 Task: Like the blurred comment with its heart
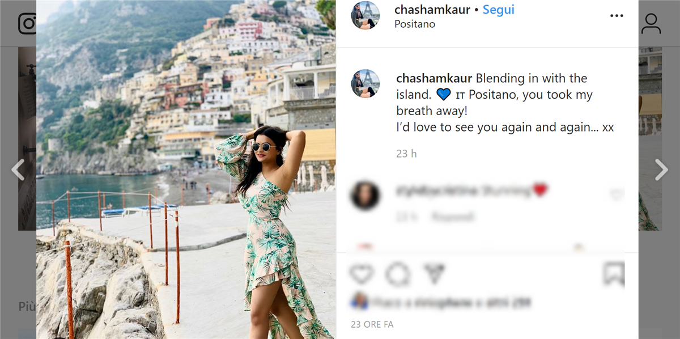(x=616, y=195)
